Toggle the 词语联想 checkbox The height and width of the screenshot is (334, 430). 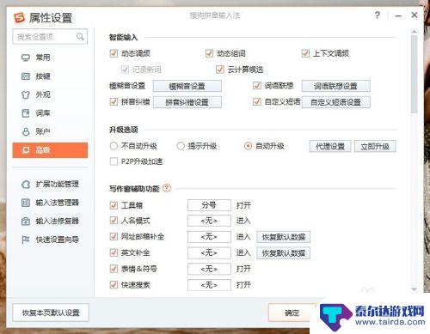tap(257, 86)
